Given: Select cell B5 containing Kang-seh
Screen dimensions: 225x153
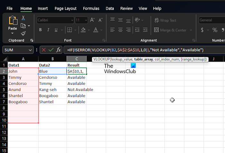Looking at the screenshot, I should click(x=52, y=90).
